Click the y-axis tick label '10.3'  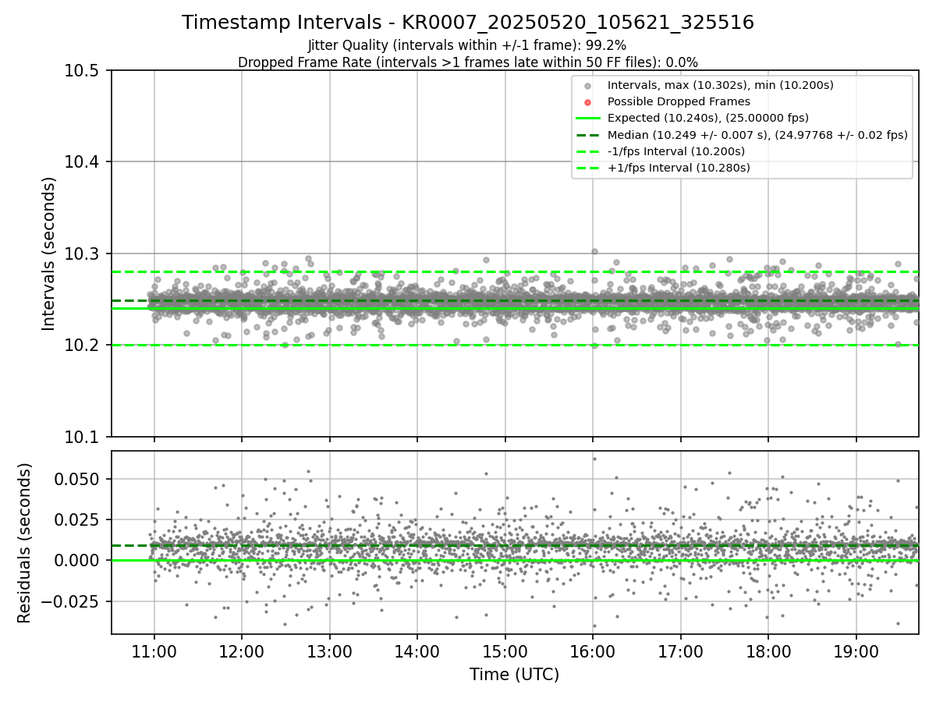(83, 253)
